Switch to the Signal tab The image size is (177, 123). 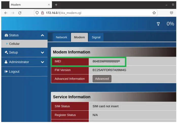coord(96,37)
